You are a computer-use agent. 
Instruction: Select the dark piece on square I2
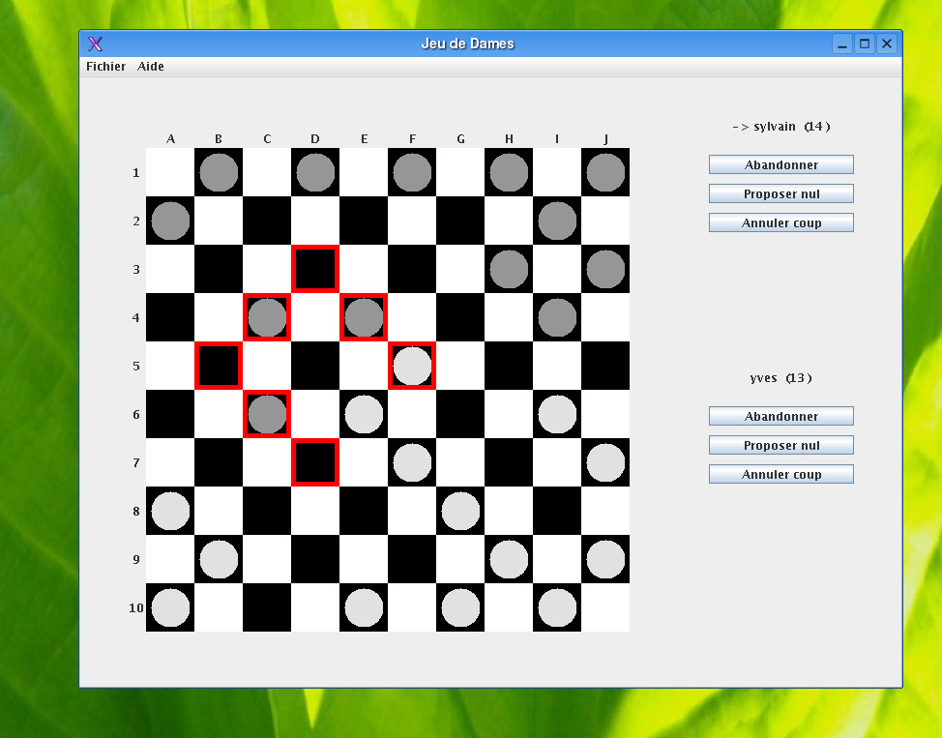coord(557,221)
